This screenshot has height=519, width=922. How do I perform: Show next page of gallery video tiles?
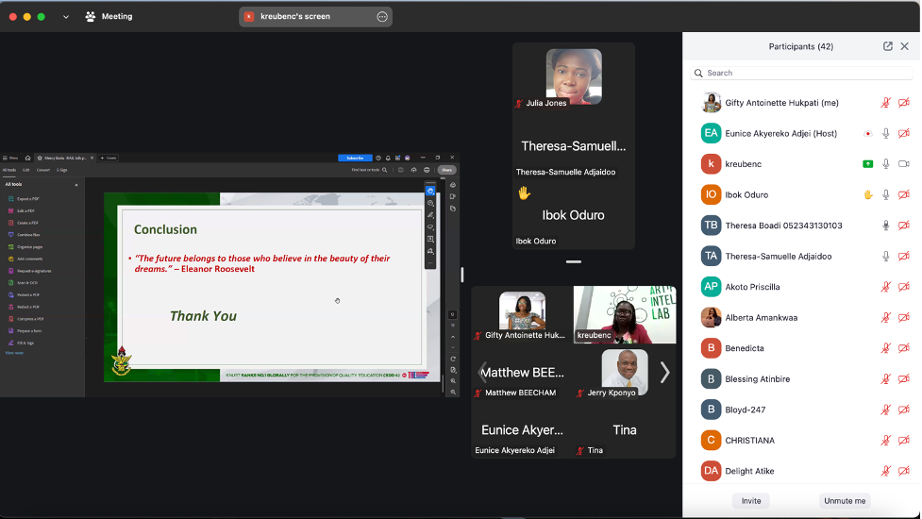(x=664, y=373)
